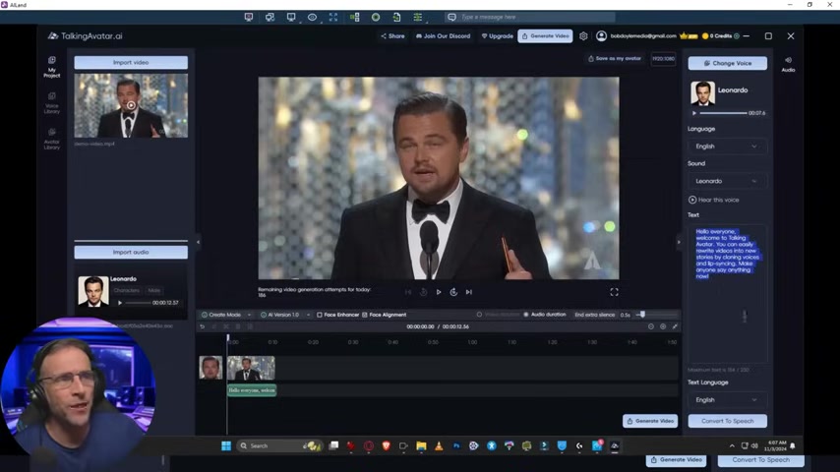Select the video clip on timeline
This screenshot has width=840, height=472.
pos(251,368)
